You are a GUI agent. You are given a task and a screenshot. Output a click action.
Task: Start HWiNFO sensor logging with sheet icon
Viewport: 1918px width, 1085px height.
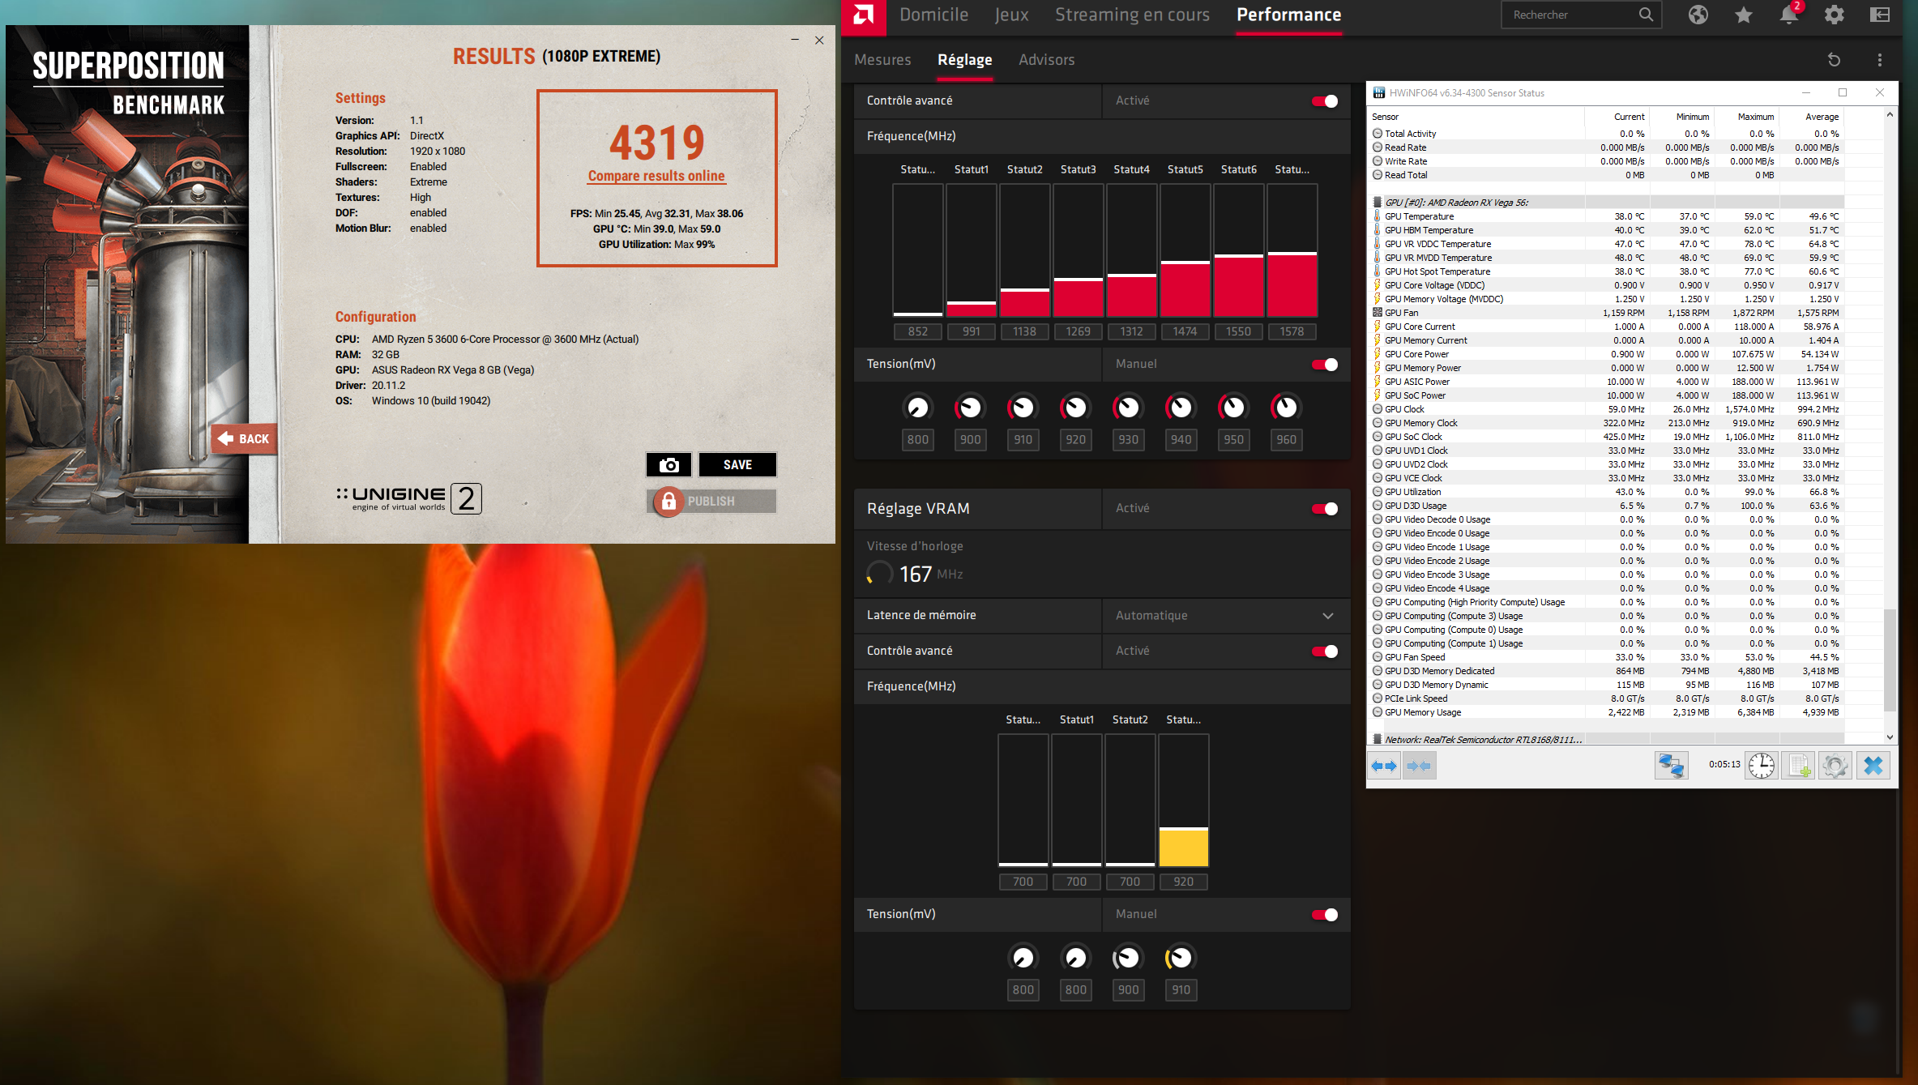[1799, 766]
